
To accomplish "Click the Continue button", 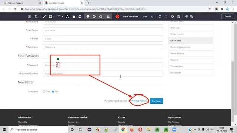I will 156,101.
